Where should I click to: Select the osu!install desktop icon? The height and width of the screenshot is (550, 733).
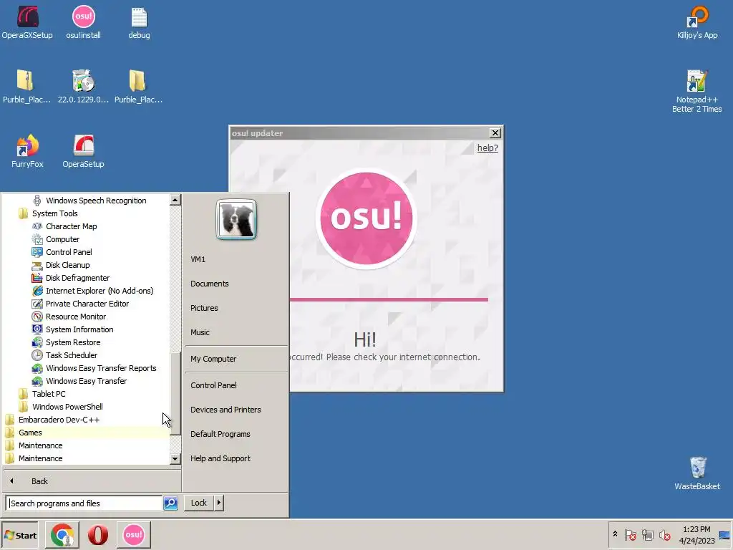click(83, 22)
